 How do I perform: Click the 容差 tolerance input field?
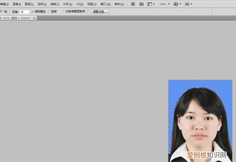(25, 12)
